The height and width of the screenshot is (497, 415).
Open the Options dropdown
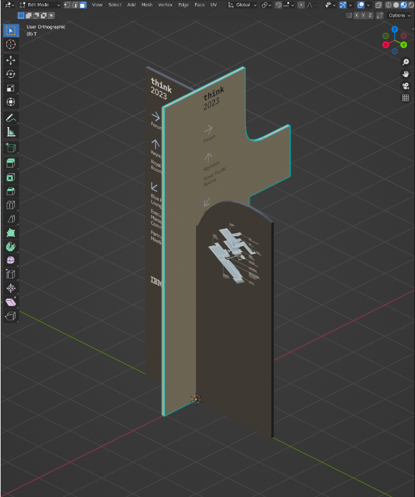point(399,15)
